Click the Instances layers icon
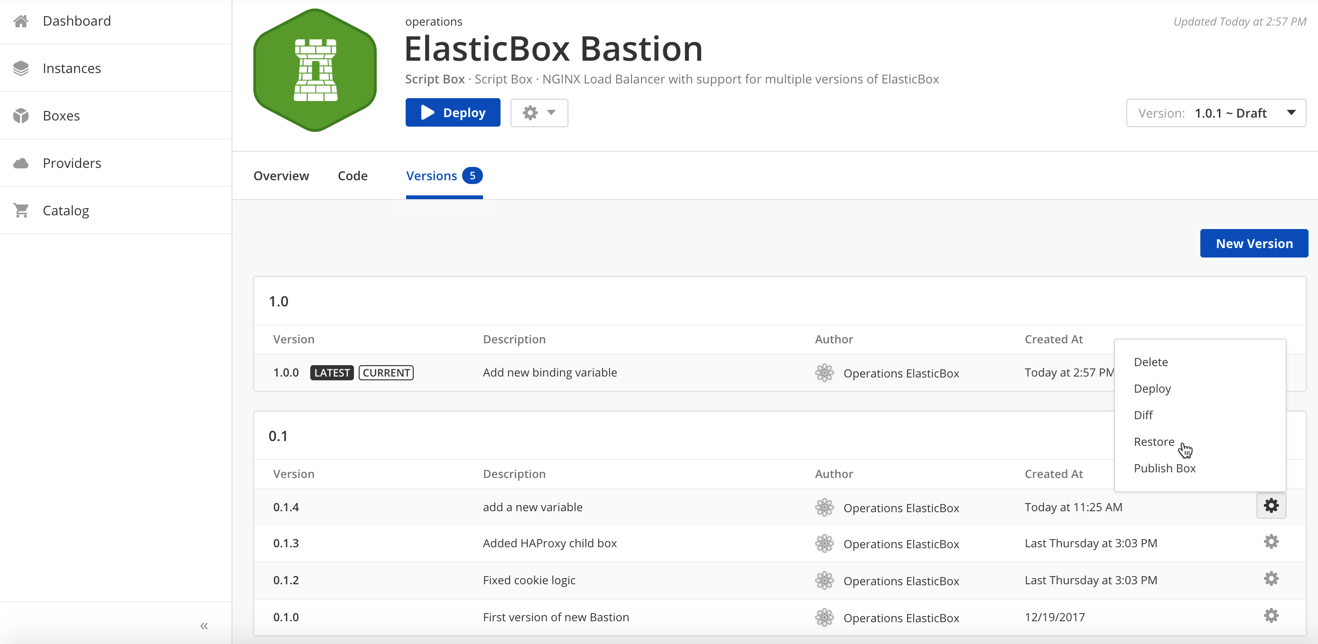 21,68
